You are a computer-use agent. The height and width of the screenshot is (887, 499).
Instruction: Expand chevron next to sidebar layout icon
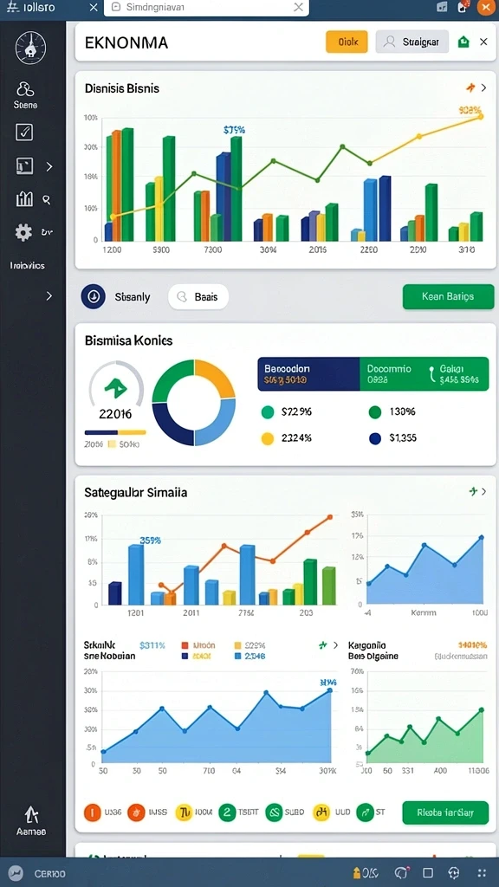click(x=49, y=166)
